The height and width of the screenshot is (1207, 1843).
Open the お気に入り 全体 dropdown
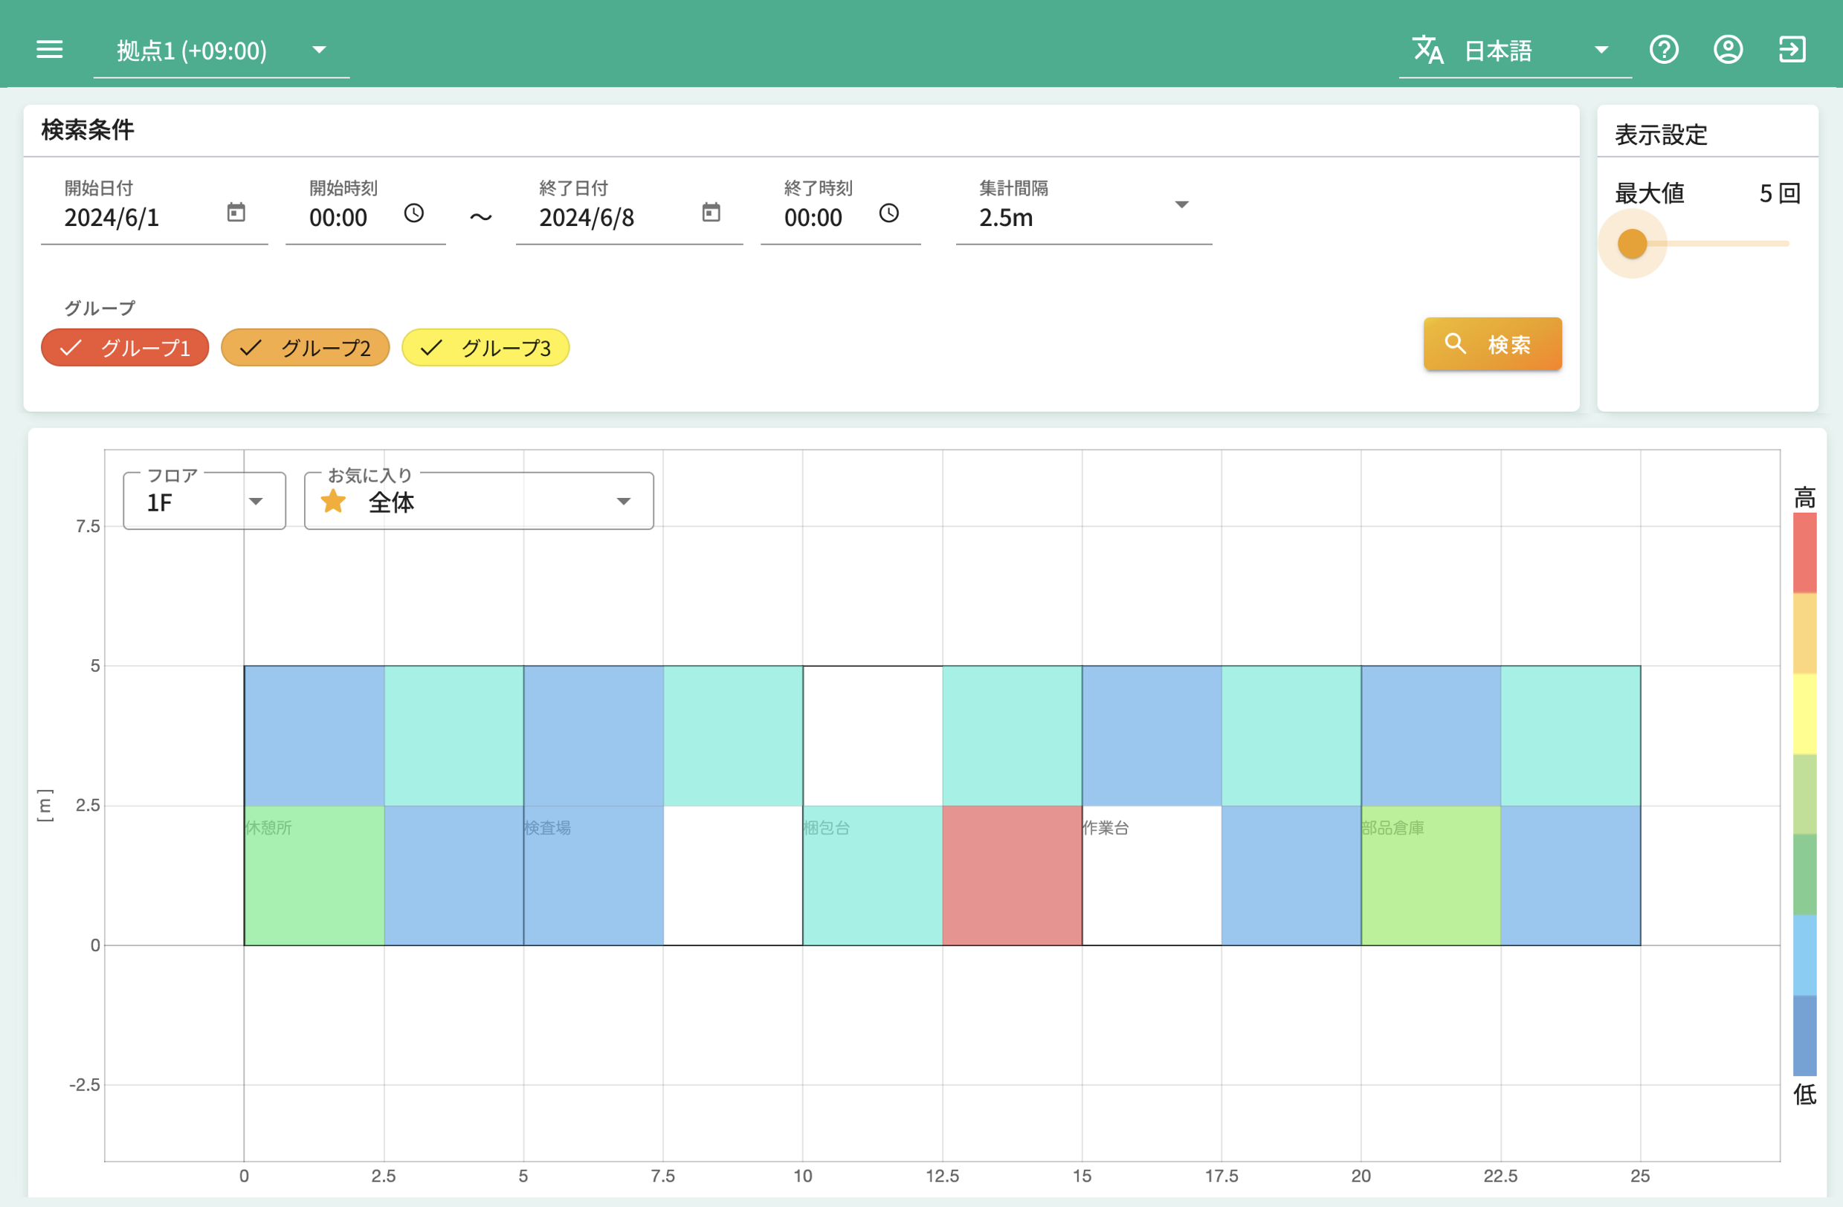(x=479, y=502)
